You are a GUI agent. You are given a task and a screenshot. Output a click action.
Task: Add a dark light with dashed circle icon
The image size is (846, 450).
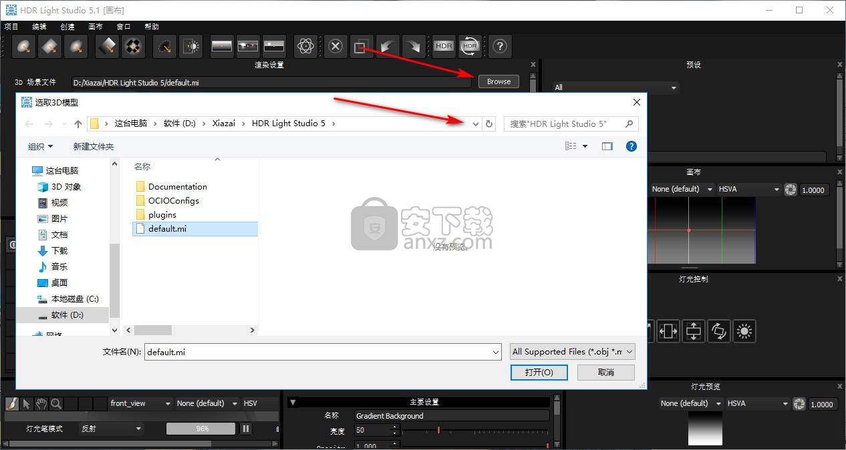(x=165, y=47)
